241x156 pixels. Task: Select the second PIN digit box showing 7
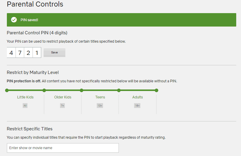20,53
